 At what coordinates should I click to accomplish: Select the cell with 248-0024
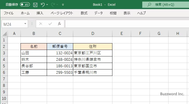click(x=60, y=60)
